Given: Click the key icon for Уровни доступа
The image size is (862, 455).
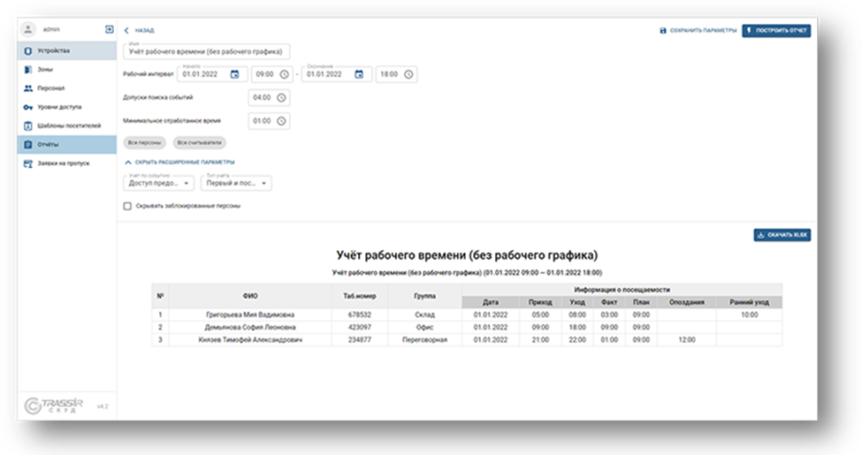Looking at the screenshot, I should [x=28, y=107].
